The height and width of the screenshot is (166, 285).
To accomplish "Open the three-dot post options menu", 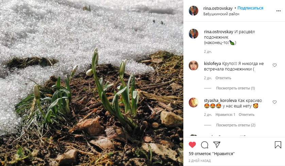I will [x=278, y=11].
